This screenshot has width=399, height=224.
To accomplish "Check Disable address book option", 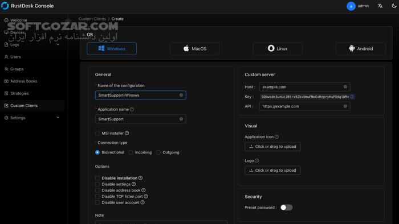I will (x=97, y=190).
